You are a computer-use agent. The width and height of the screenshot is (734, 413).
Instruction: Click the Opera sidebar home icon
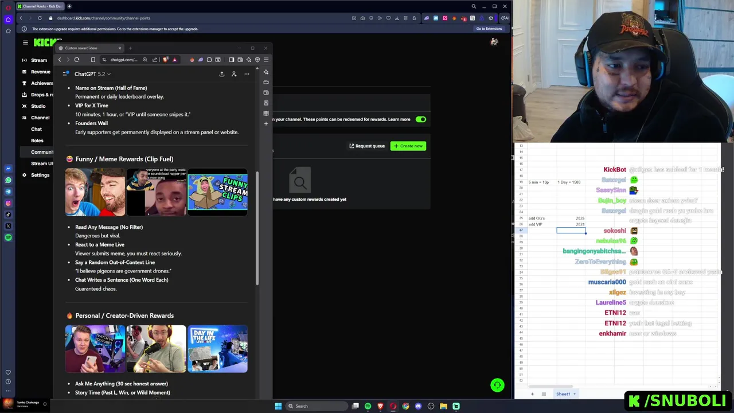click(x=8, y=19)
